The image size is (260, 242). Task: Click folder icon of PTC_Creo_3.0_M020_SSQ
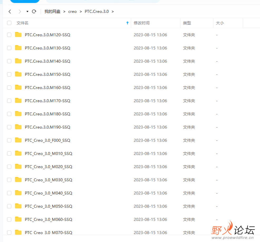point(18,166)
